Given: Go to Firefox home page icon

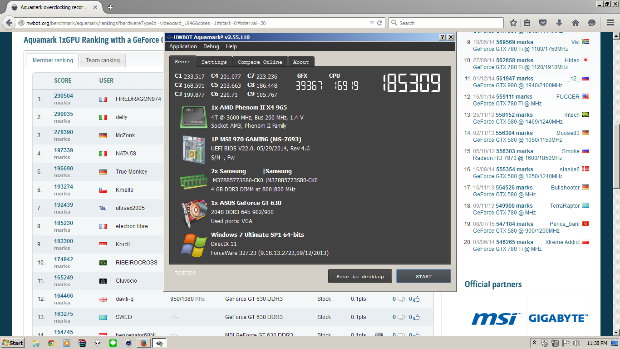Looking at the screenshot, I should coord(576,23).
